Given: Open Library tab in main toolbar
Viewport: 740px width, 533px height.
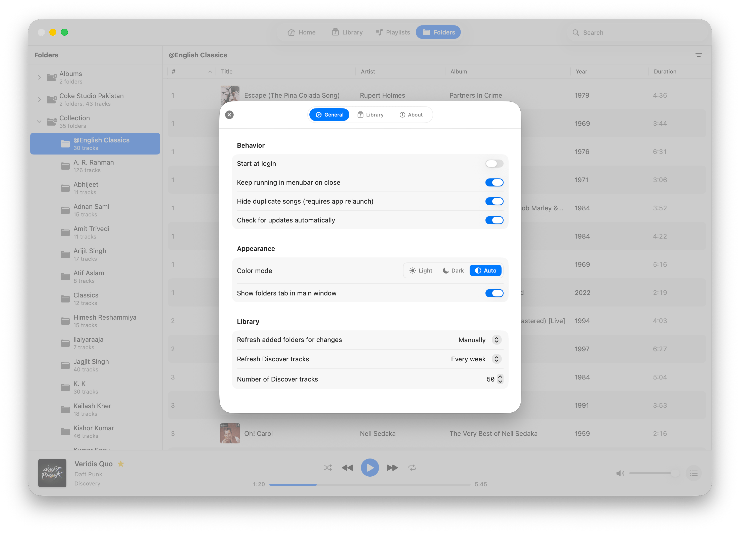Looking at the screenshot, I should (347, 32).
